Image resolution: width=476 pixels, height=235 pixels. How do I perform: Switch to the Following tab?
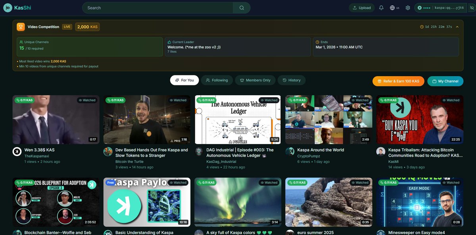tap(217, 80)
